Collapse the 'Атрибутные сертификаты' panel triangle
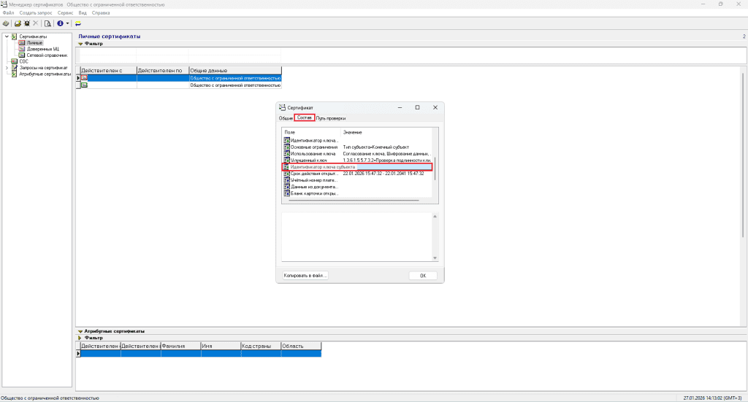Screen dimensions: 748x402 pyautogui.click(x=80, y=331)
